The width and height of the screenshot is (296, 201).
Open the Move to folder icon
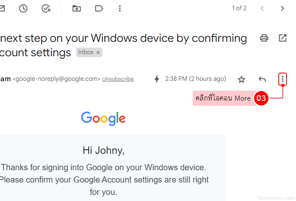[x=76, y=8]
